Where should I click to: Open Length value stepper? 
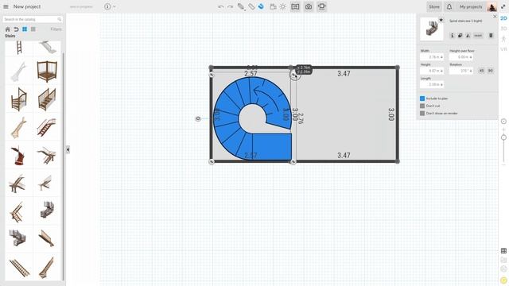(441, 85)
